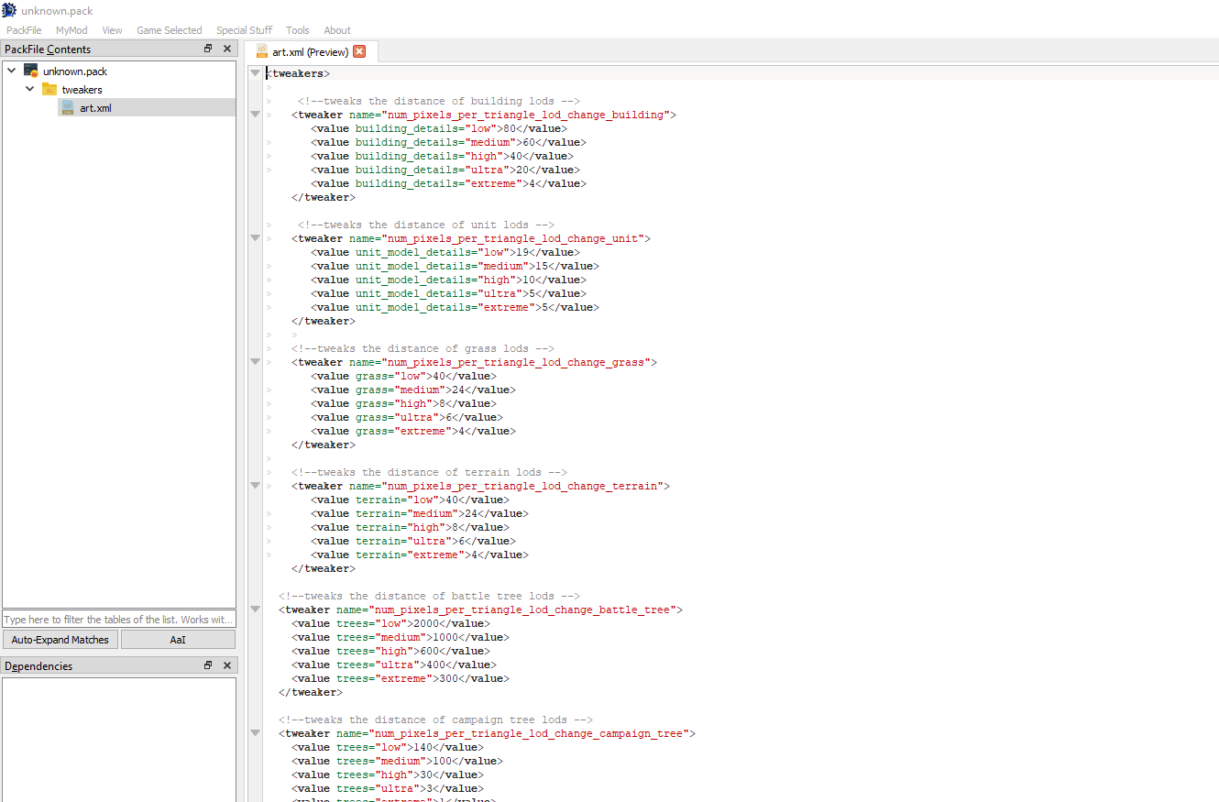
Task: Fold the lod_change_campaign_tree tweaker block
Action: [255, 733]
